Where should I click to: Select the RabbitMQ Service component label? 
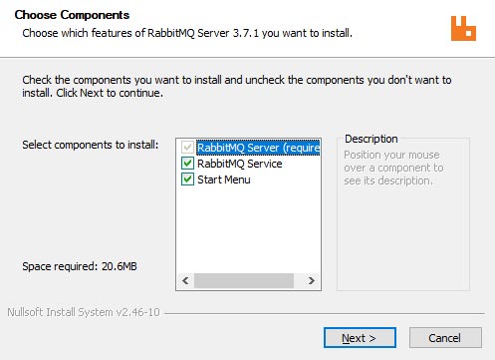pyautogui.click(x=240, y=164)
